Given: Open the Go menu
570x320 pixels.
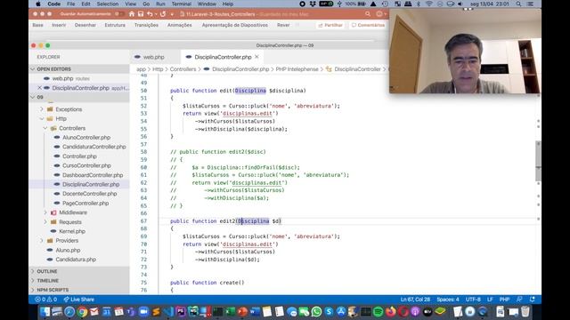Looking at the screenshot, I should (x=146, y=4).
